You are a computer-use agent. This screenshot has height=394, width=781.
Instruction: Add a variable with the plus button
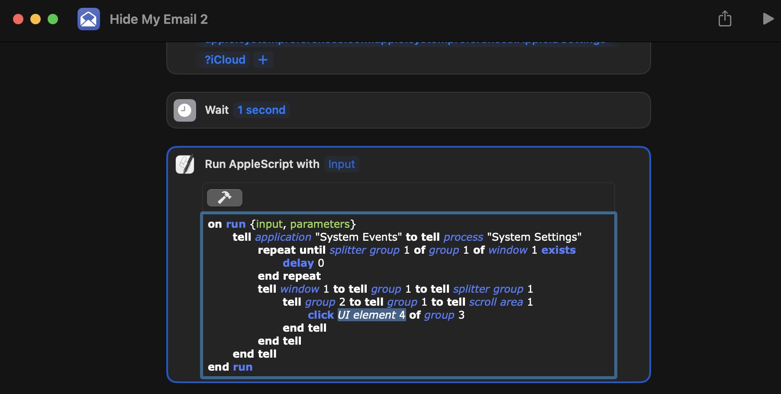[263, 60]
